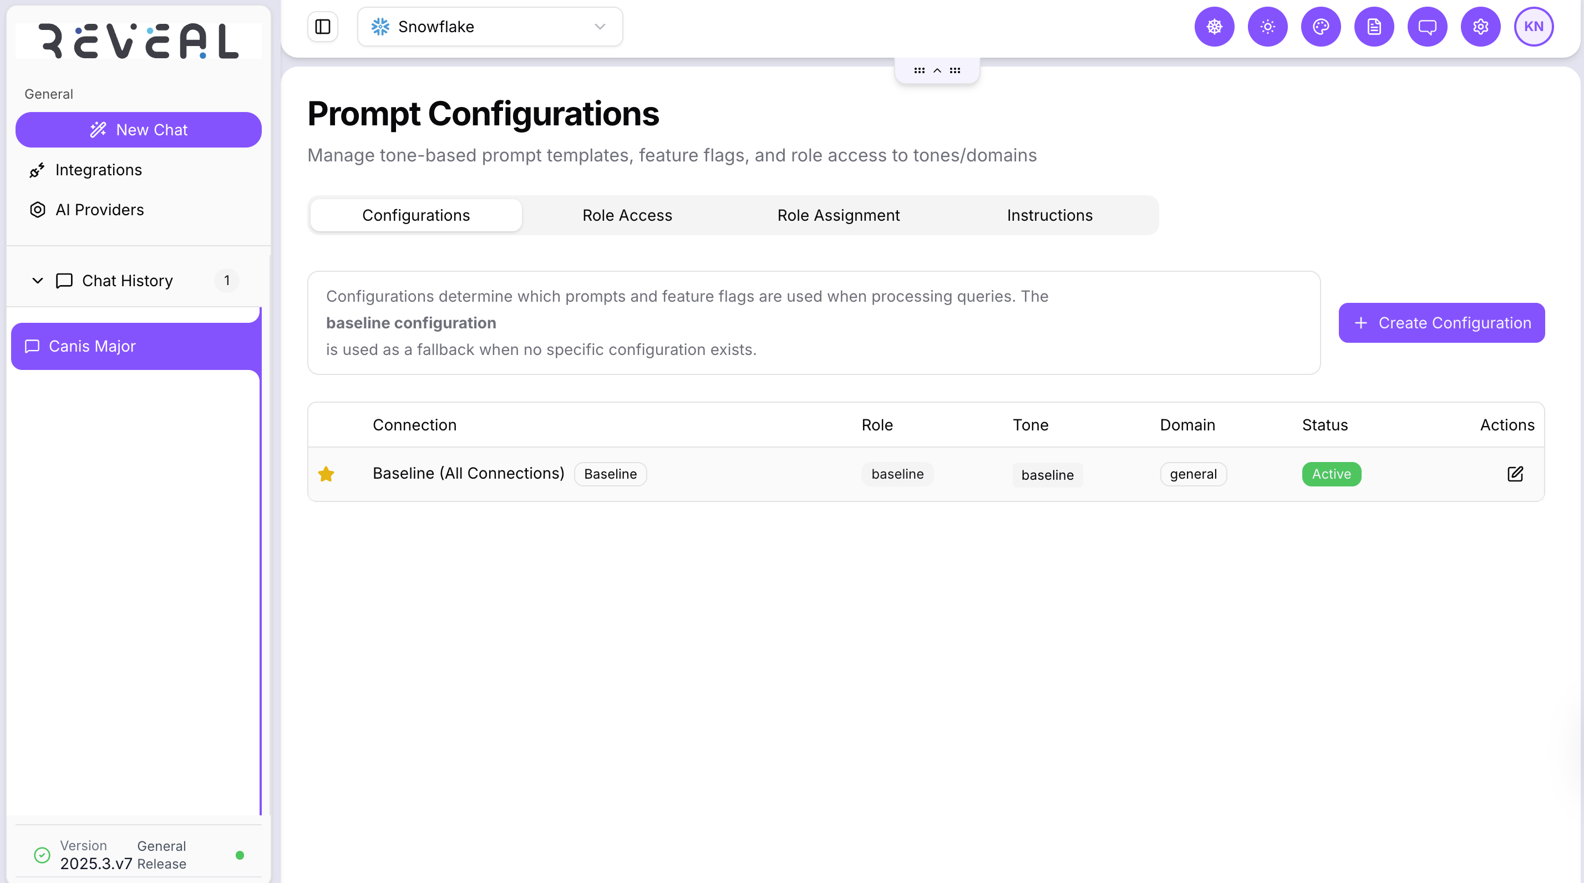This screenshot has height=883, width=1584.
Task: Edit the Baseline configuration via the pencil icon
Action: coord(1516,474)
